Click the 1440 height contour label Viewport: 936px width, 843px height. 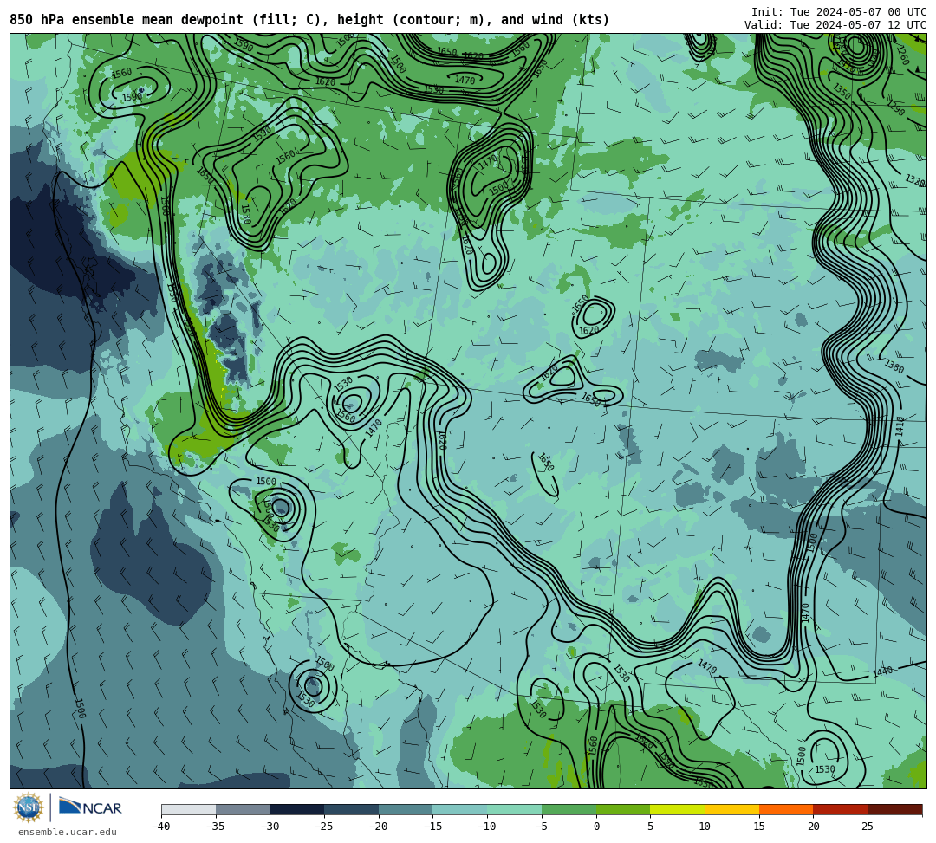point(883,671)
